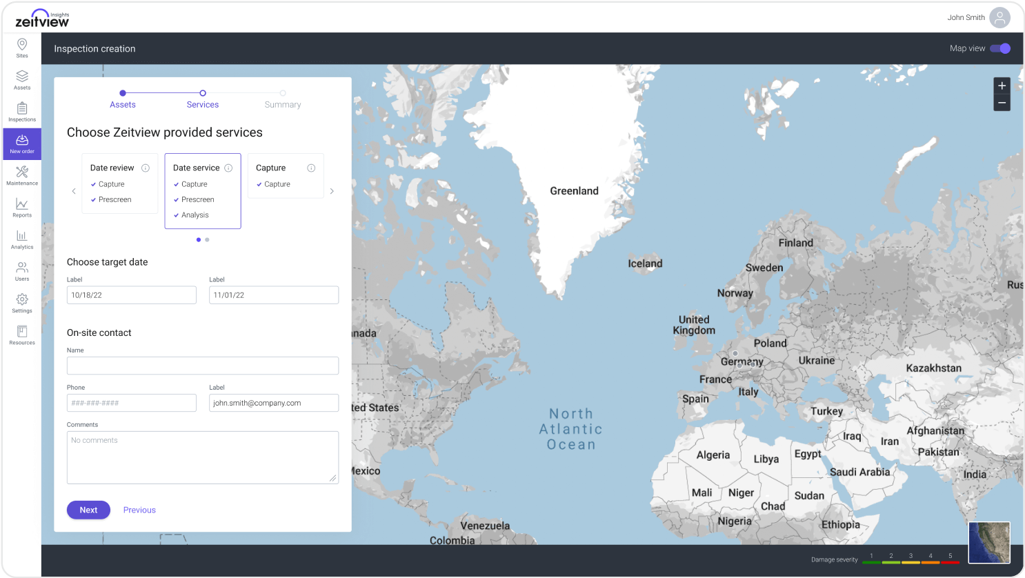Image resolution: width=1025 pixels, height=578 pixels.
Task: Open the Assets sidebar icon
Action: [22, 80]
